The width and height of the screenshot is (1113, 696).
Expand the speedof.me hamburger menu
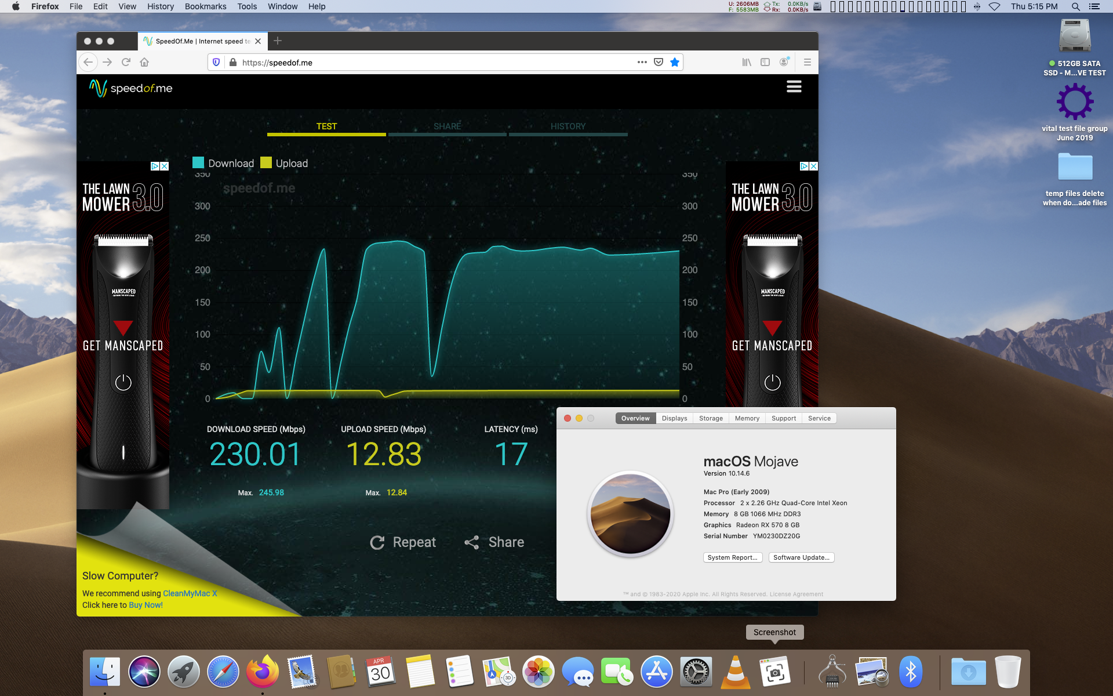pos(794,87)
